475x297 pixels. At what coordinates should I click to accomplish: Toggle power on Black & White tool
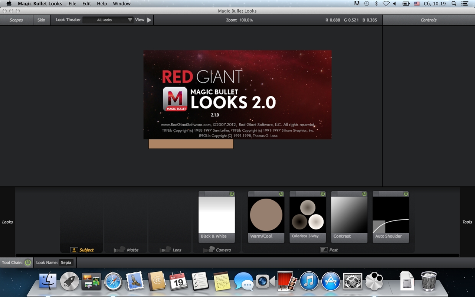(x=232, y=194)
